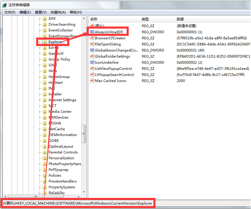Expand the Policies tree node

click(x=40, y=175)
